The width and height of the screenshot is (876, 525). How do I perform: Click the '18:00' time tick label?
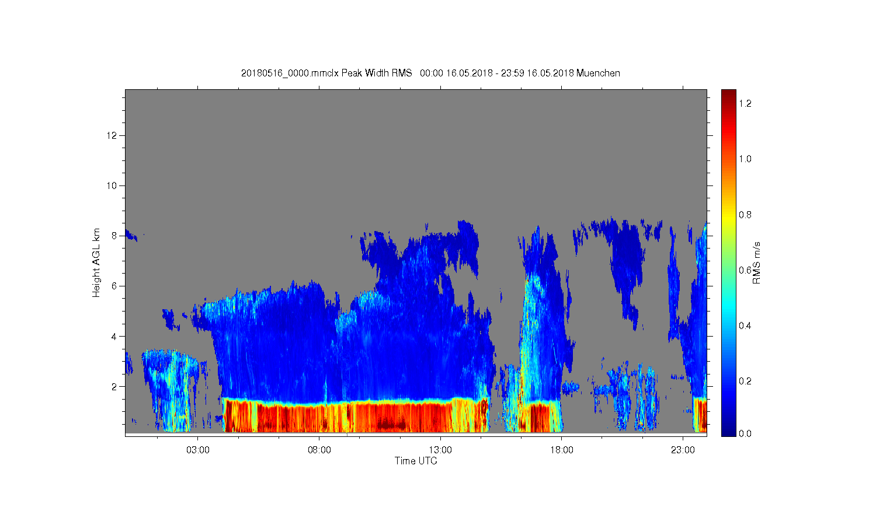tap(562, 450)
